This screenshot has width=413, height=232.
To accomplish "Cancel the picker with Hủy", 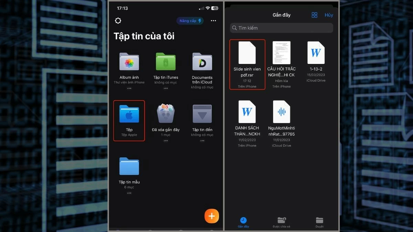I will 329,15.
